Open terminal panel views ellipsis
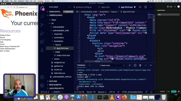The height and width of the screenshot is (101, 181). [90, 65]
